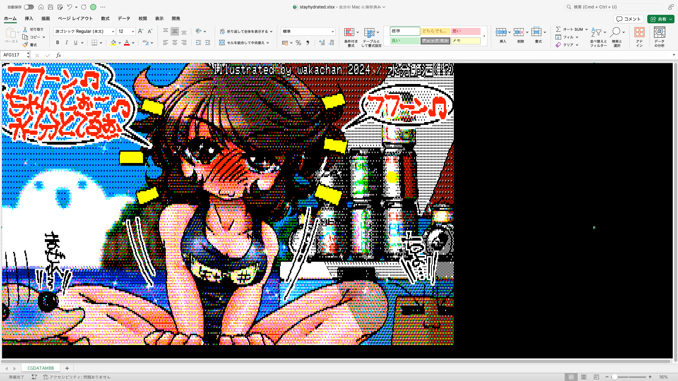Screen dimensions: 678x381
Task: Click the format painter (書式) brush
Action: coord(25,45)
